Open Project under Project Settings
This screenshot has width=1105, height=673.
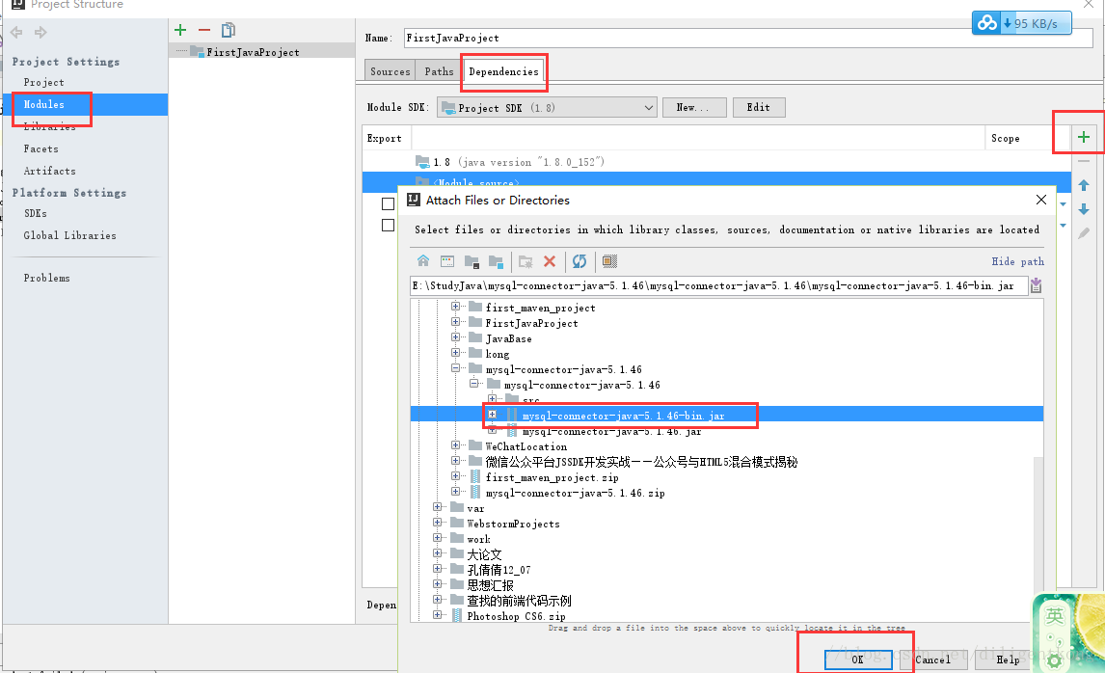[x=43, y=83]
